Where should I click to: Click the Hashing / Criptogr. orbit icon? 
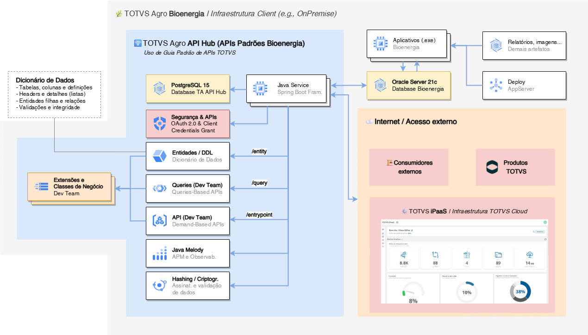click(160, 285)
